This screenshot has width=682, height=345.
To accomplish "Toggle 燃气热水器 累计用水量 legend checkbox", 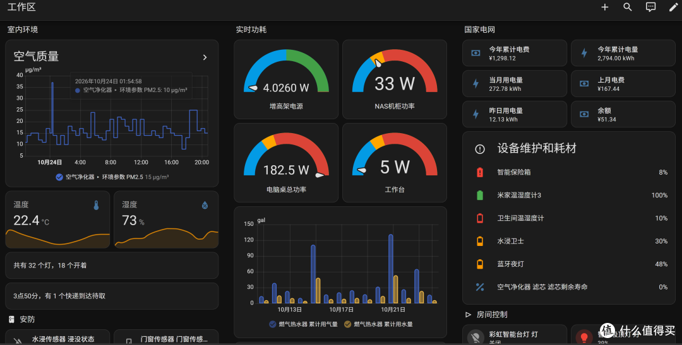I will (347, 324).
